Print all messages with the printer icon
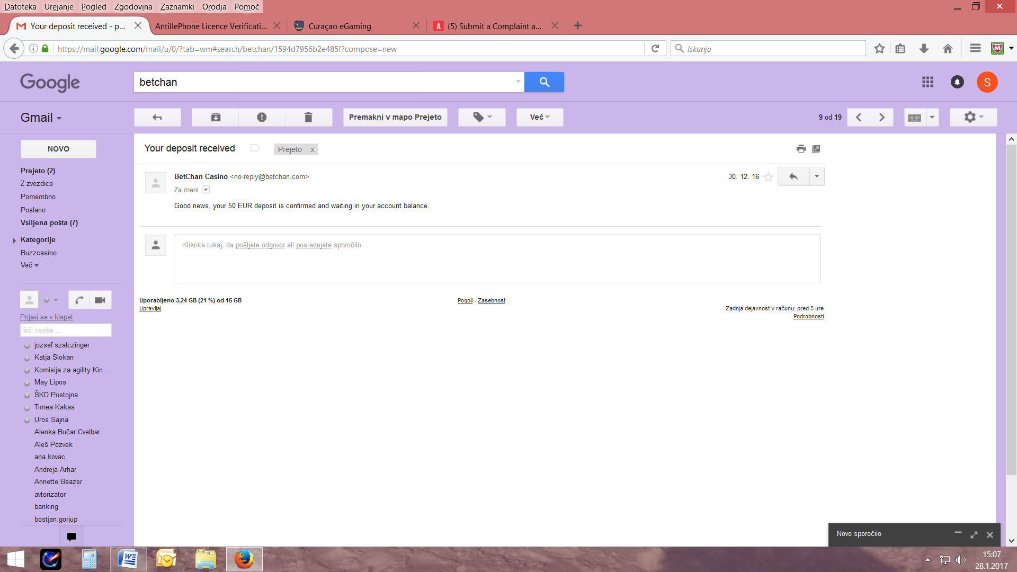Image resolution: width=1017 pixels, height=572 pixels. tap(801, 149)
